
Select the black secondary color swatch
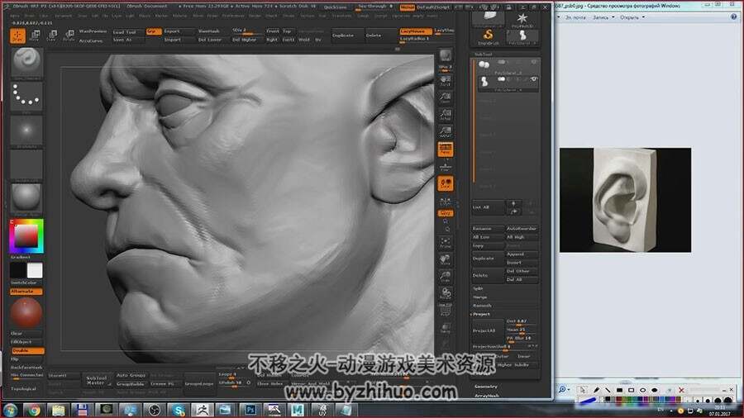(x=18, y=270)
